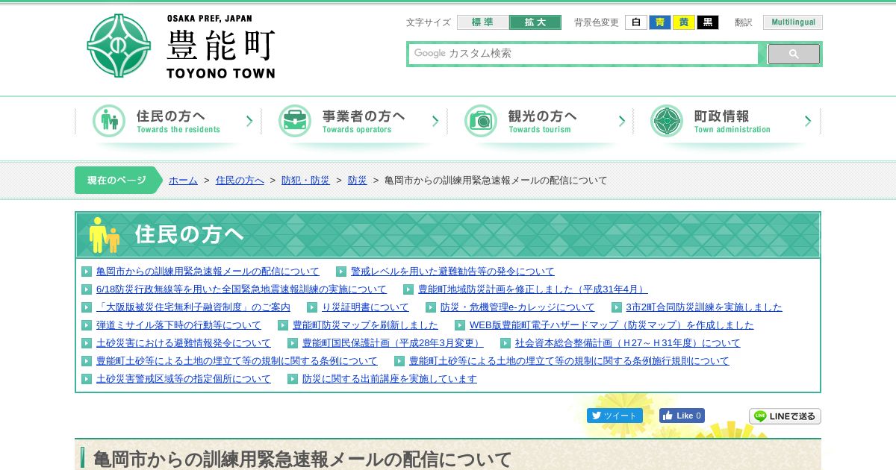Switch background color to black (黒)
The image size is (896, 470).
[x=708, y=22]
